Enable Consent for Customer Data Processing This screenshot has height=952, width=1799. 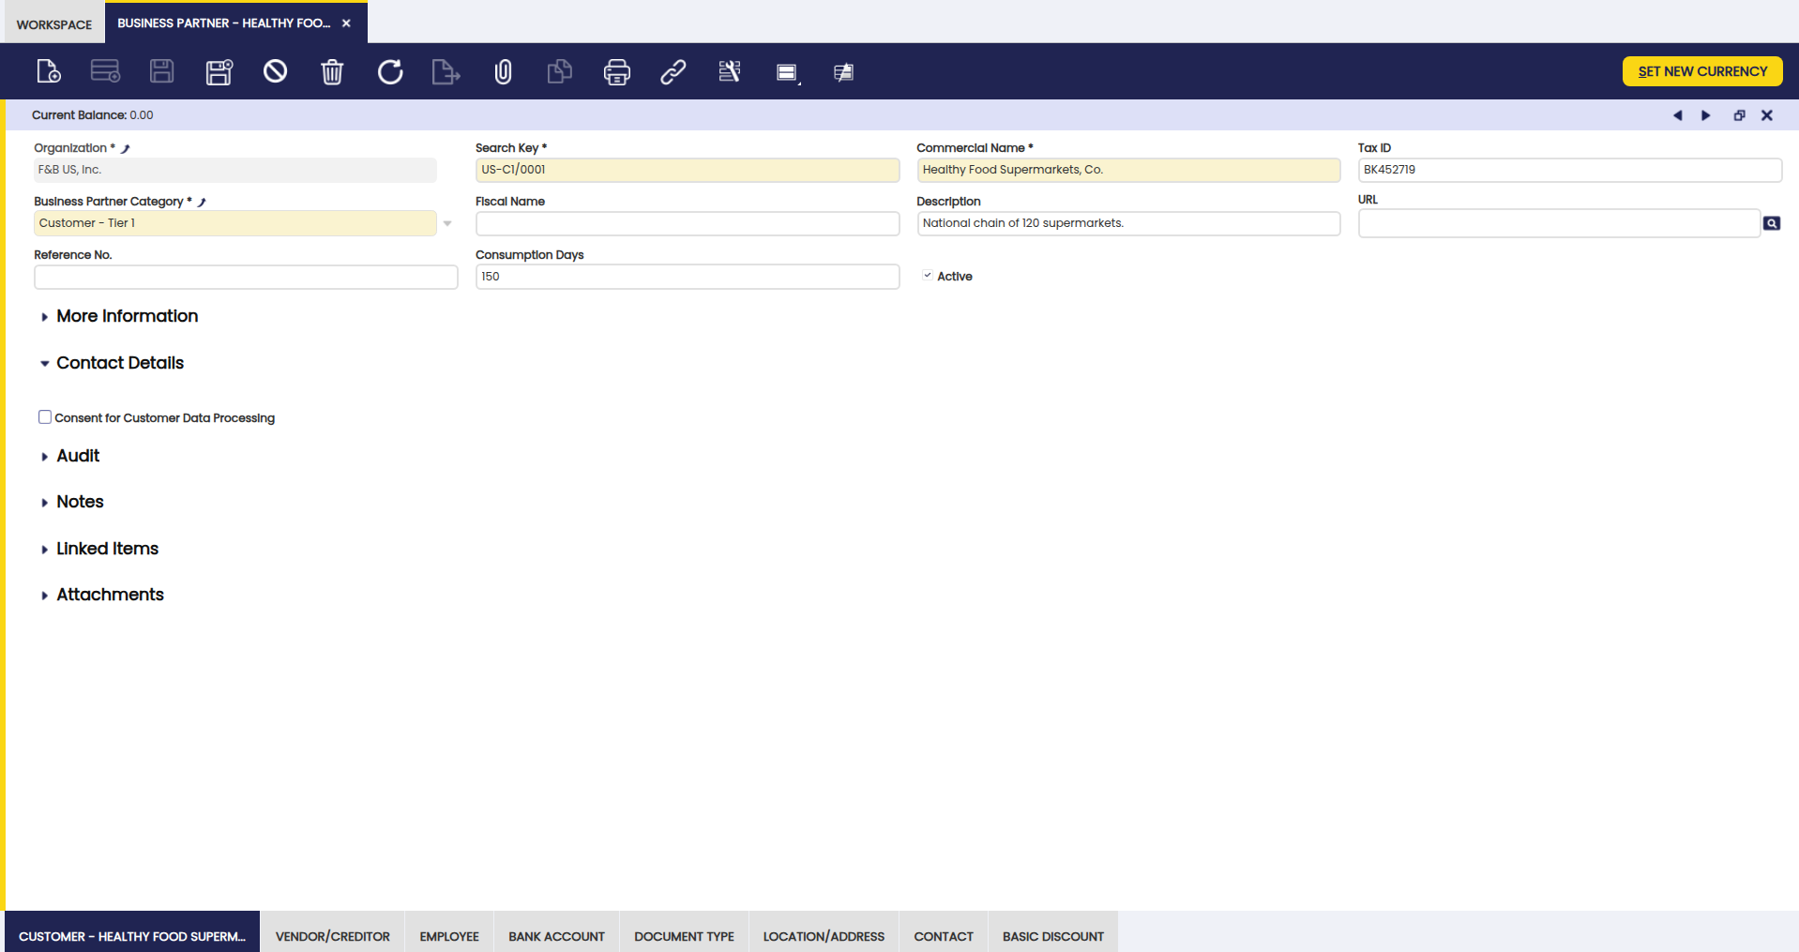point(45,417)
